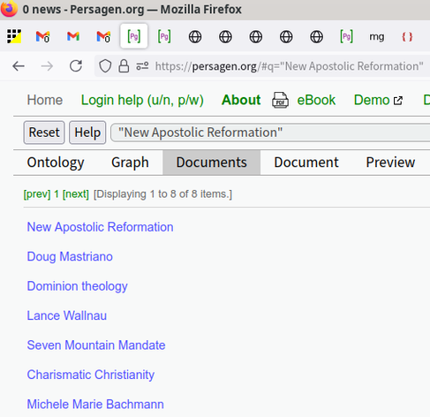Open Login help (u/n, p/w)
Image resolution: width=430 pixels, height=417 pixels.
click(142, 100)
